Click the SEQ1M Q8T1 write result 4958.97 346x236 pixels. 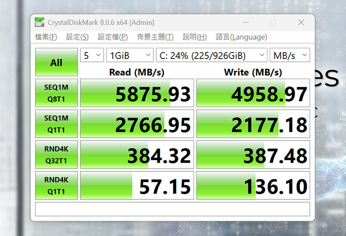pos(253,93)
